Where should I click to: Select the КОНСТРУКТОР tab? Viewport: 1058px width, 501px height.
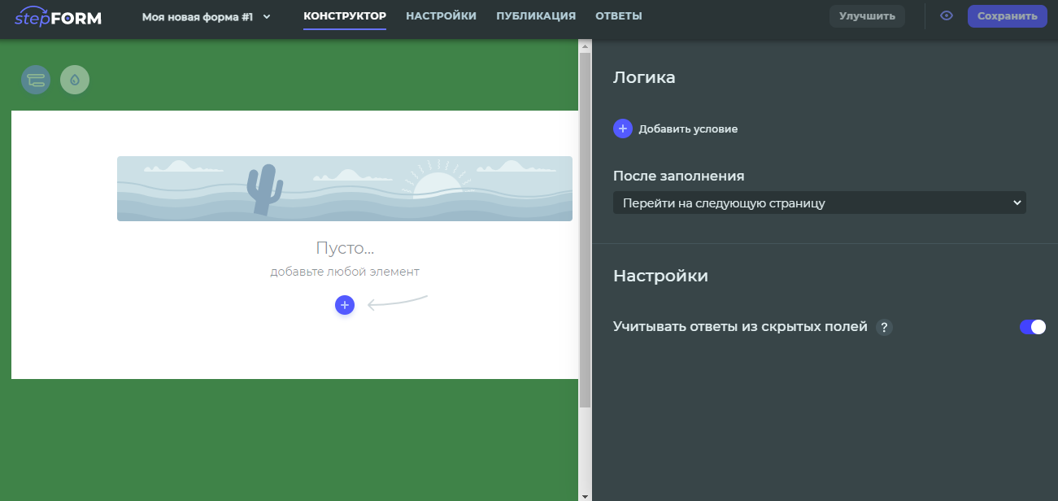click(345, 15)
